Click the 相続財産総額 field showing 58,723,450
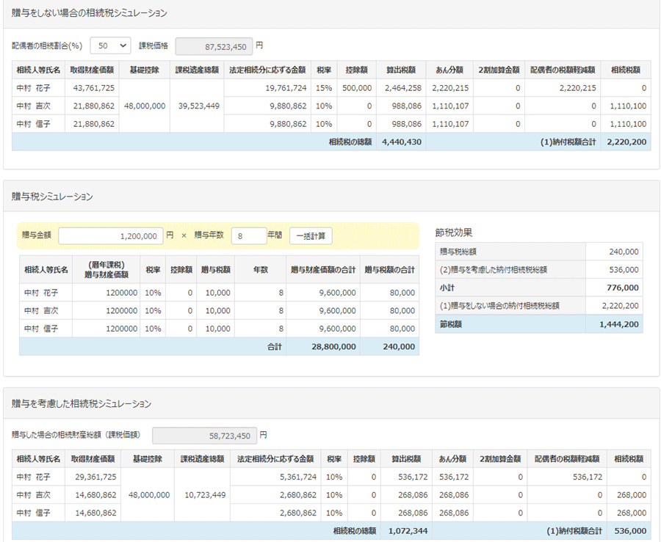 [x=204, y=435]
